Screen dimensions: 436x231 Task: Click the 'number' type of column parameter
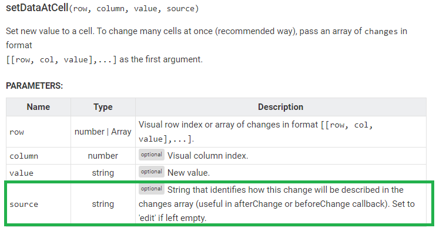point(103,156)
